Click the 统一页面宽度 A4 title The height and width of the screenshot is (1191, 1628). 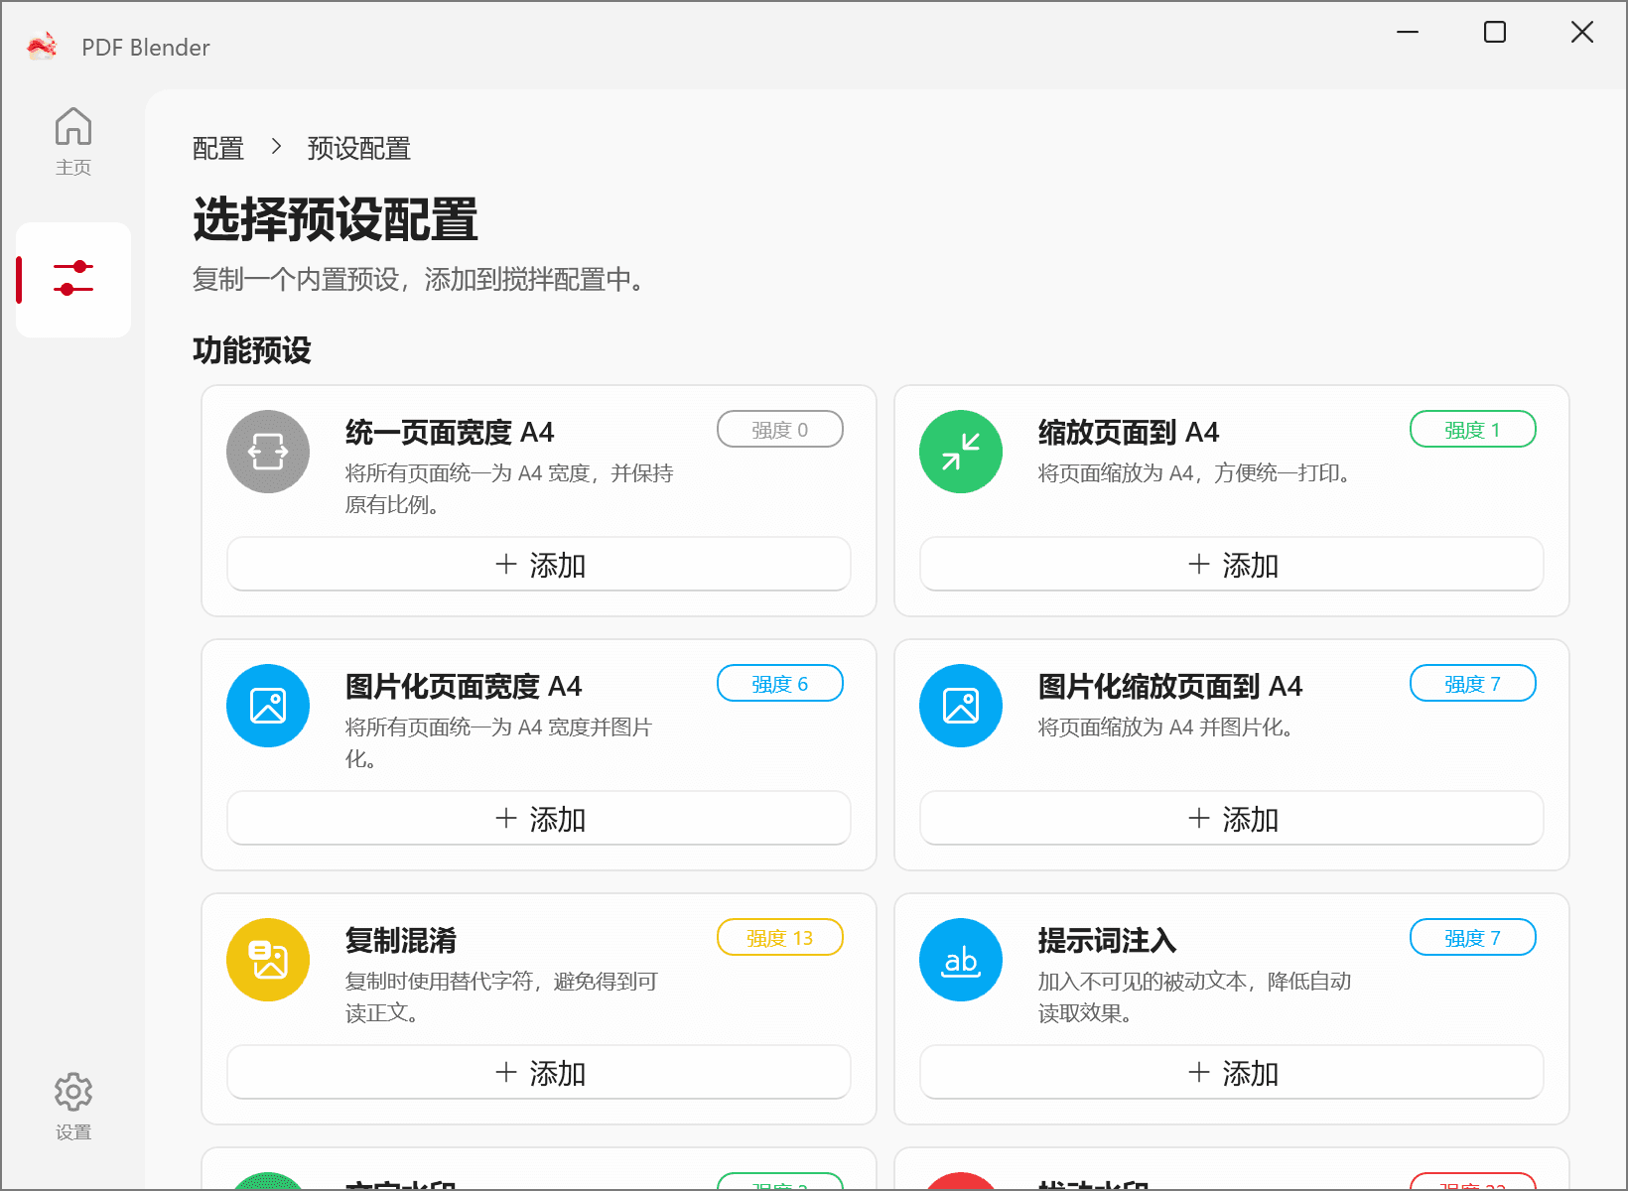(450, 433)
